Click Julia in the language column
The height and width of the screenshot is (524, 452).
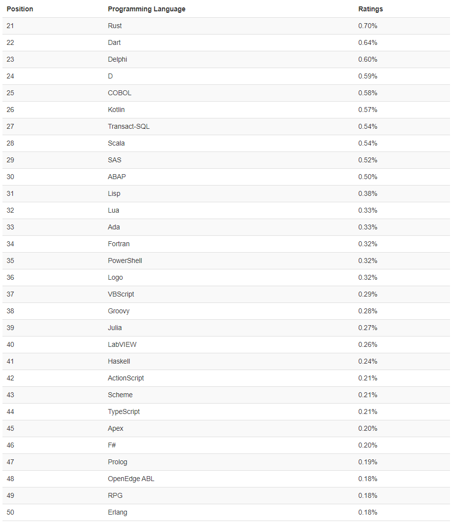tap(115, 328)
